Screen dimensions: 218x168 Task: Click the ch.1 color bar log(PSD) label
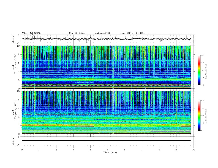206,72
